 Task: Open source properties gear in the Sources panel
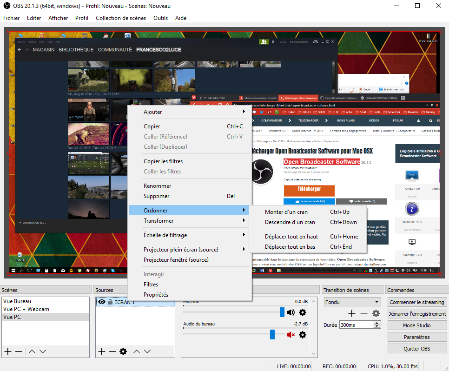123,351
